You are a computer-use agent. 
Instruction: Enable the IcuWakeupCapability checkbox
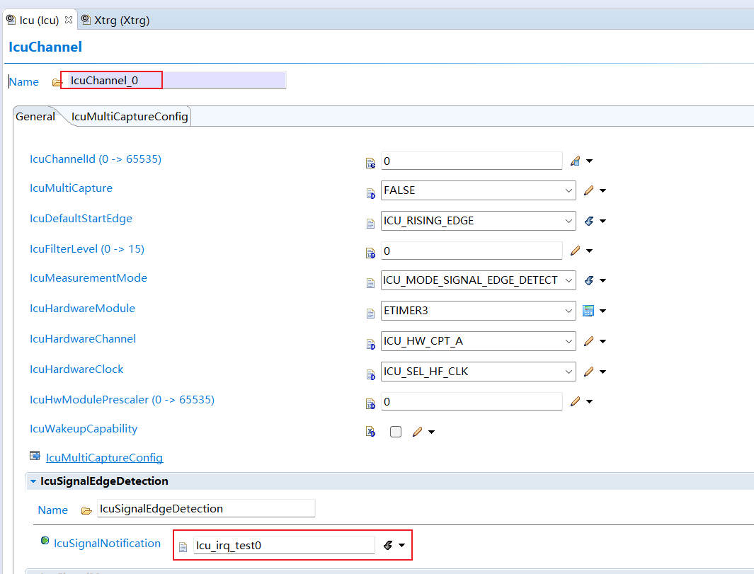click(x=396, y=432)
